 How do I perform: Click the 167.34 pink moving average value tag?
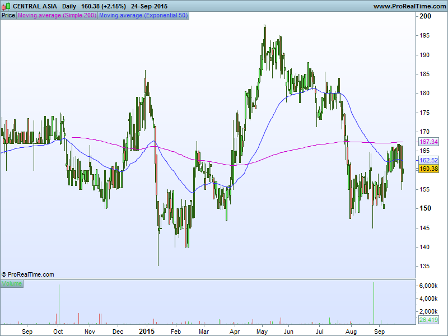click(428, 142)
